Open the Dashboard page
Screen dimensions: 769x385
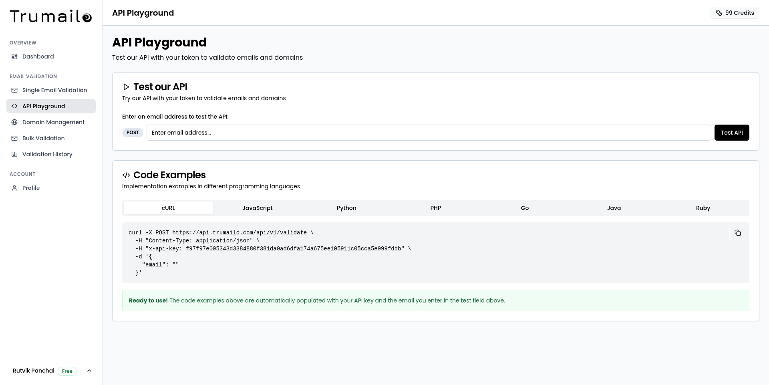51,56
